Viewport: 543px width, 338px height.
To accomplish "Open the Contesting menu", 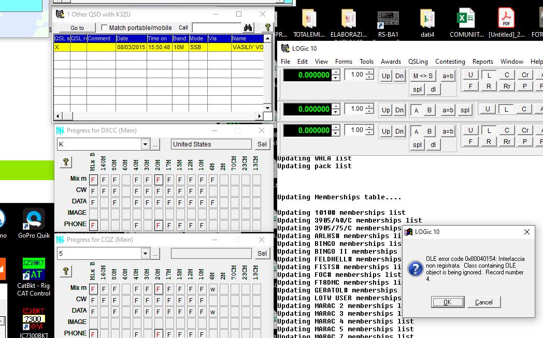I will click(x=450, y=62).
